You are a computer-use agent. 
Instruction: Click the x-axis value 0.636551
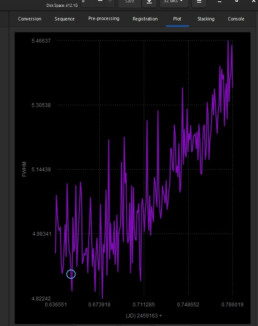[x=56, y=305]
